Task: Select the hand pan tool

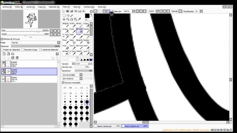Action: point(76,19)
